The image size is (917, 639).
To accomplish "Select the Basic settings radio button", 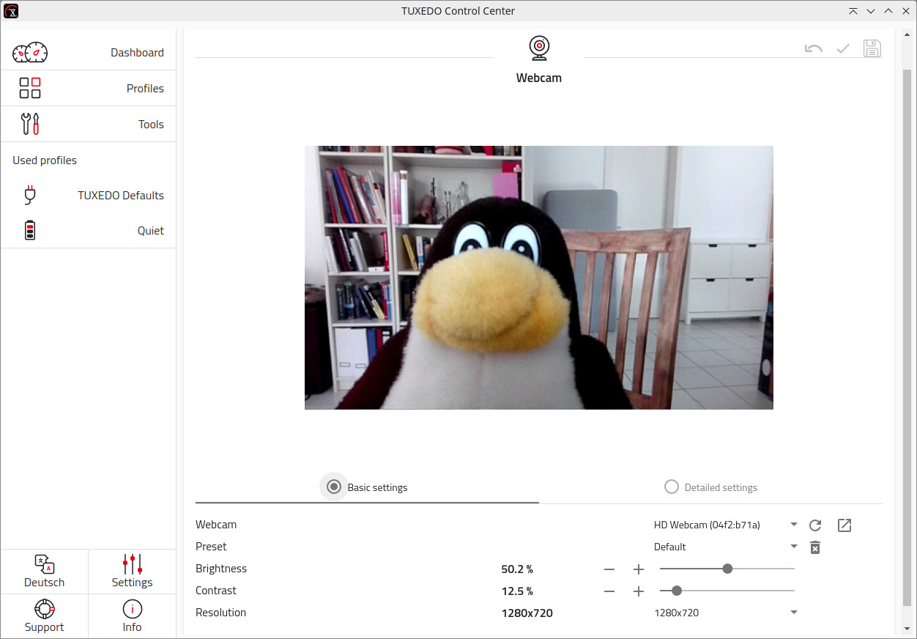I will (334, 487).
